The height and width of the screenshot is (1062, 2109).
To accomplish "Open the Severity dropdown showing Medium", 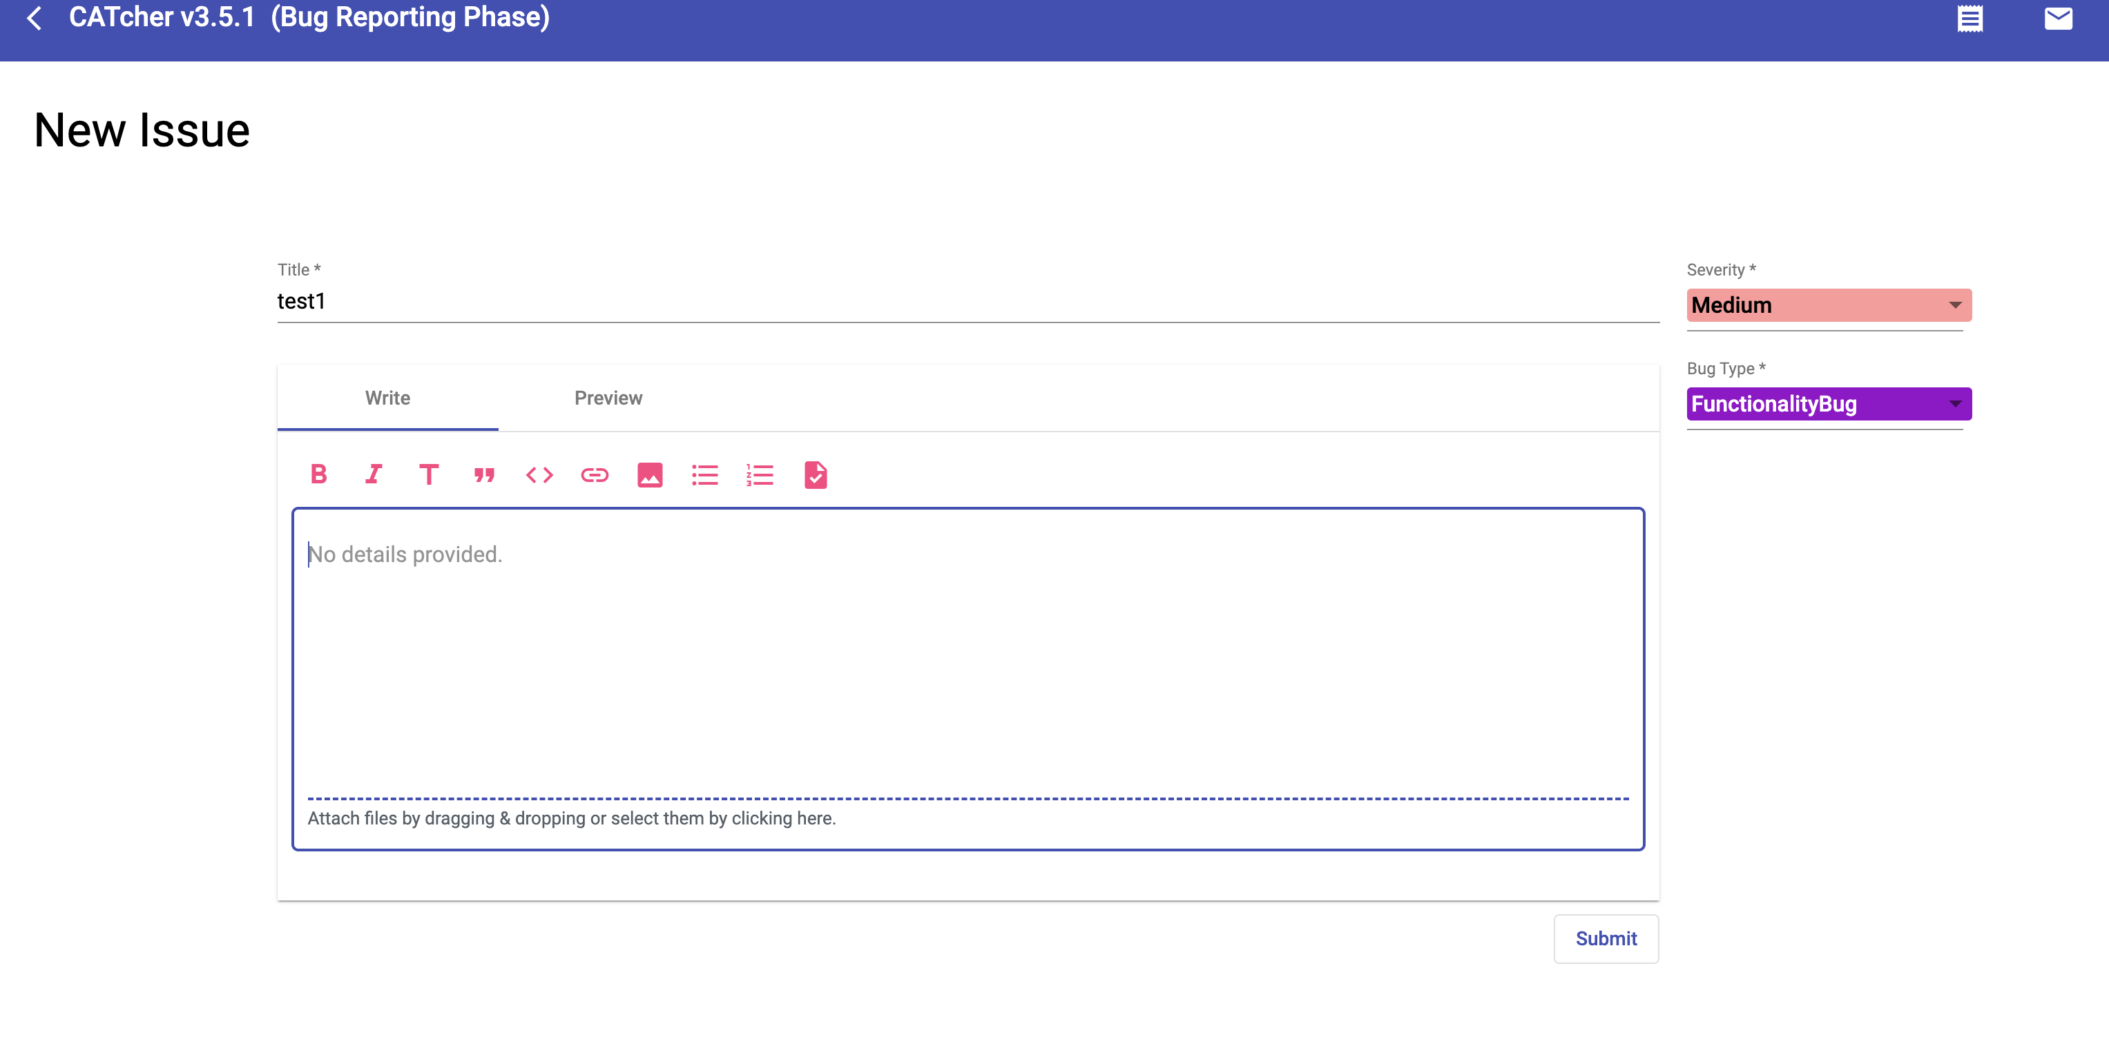I will [x=1828, y=305].
